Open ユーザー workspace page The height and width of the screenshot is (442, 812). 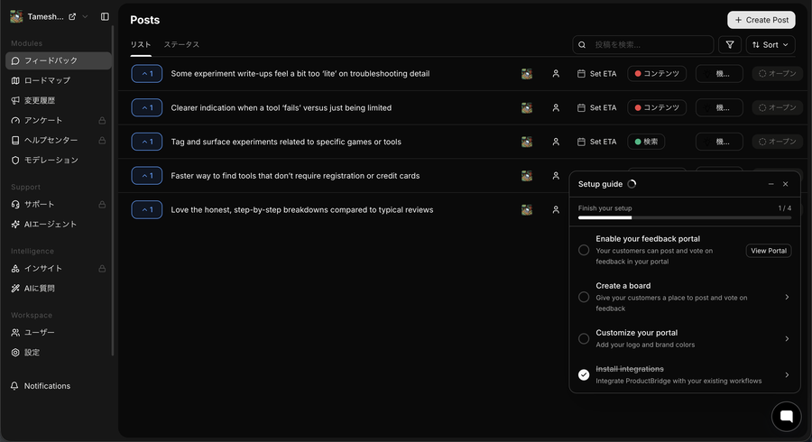click(x=59, y=332)
